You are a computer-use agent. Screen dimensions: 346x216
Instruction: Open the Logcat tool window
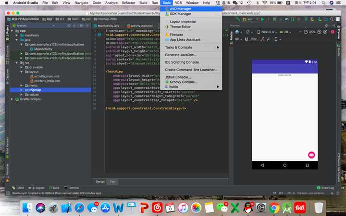pos(36,188)
